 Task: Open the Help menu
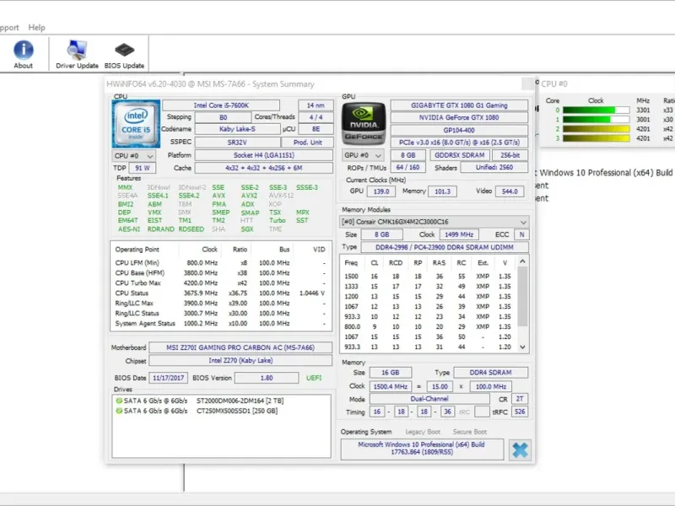(36, 28)
